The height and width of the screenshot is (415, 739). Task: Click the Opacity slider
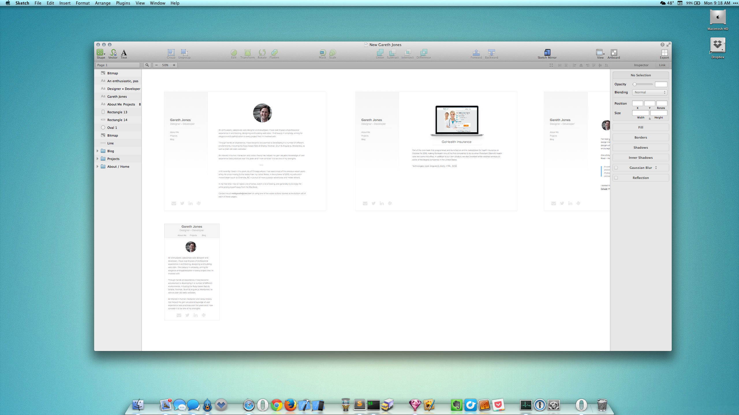coord(643,84)
